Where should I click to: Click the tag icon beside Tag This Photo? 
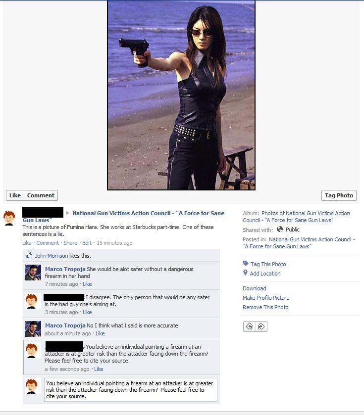pyautogui.click(x=246, y=263)
